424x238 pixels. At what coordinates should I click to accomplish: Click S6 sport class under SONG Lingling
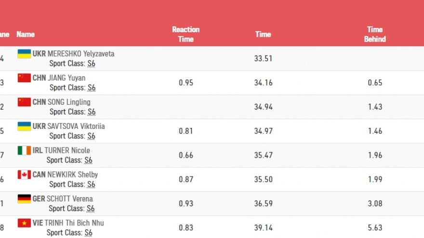click(92, 112)
